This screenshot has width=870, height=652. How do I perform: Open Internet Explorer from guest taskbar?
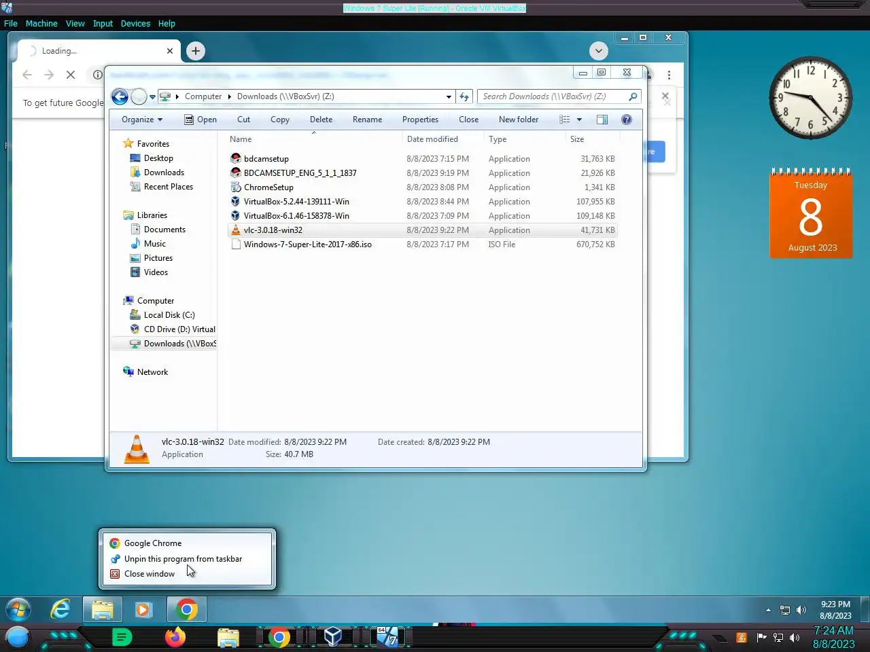[60, 609]
